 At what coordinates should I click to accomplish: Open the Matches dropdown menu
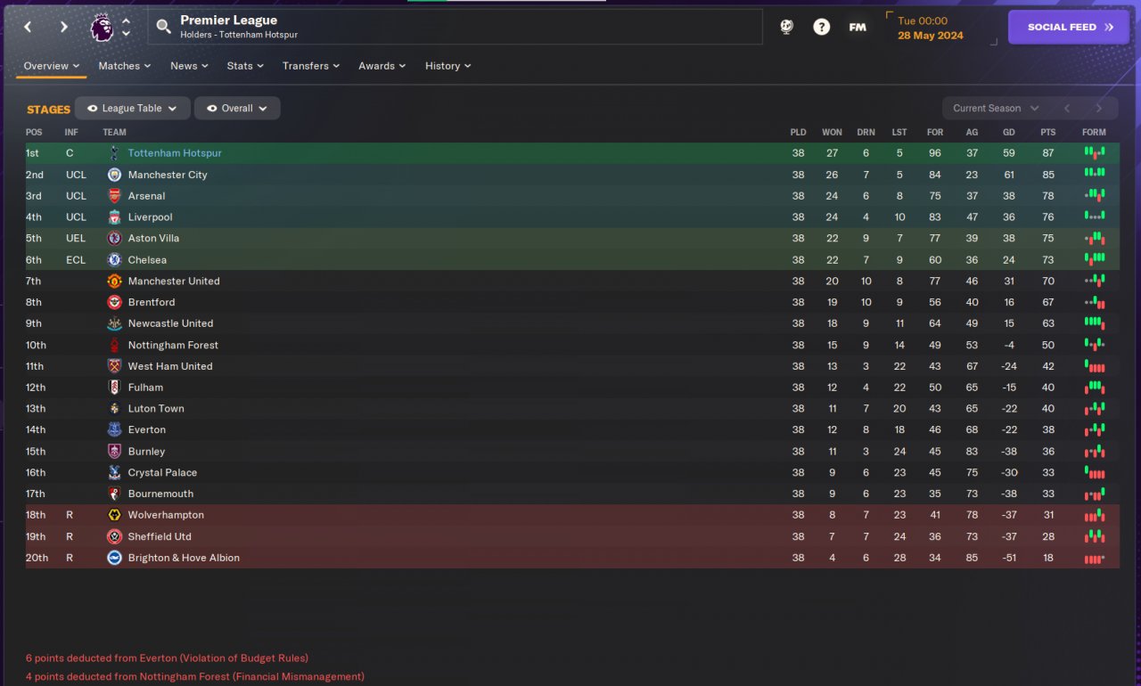[124, 66]
